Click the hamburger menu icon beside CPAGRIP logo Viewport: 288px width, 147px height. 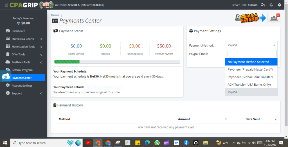[6, 5]
